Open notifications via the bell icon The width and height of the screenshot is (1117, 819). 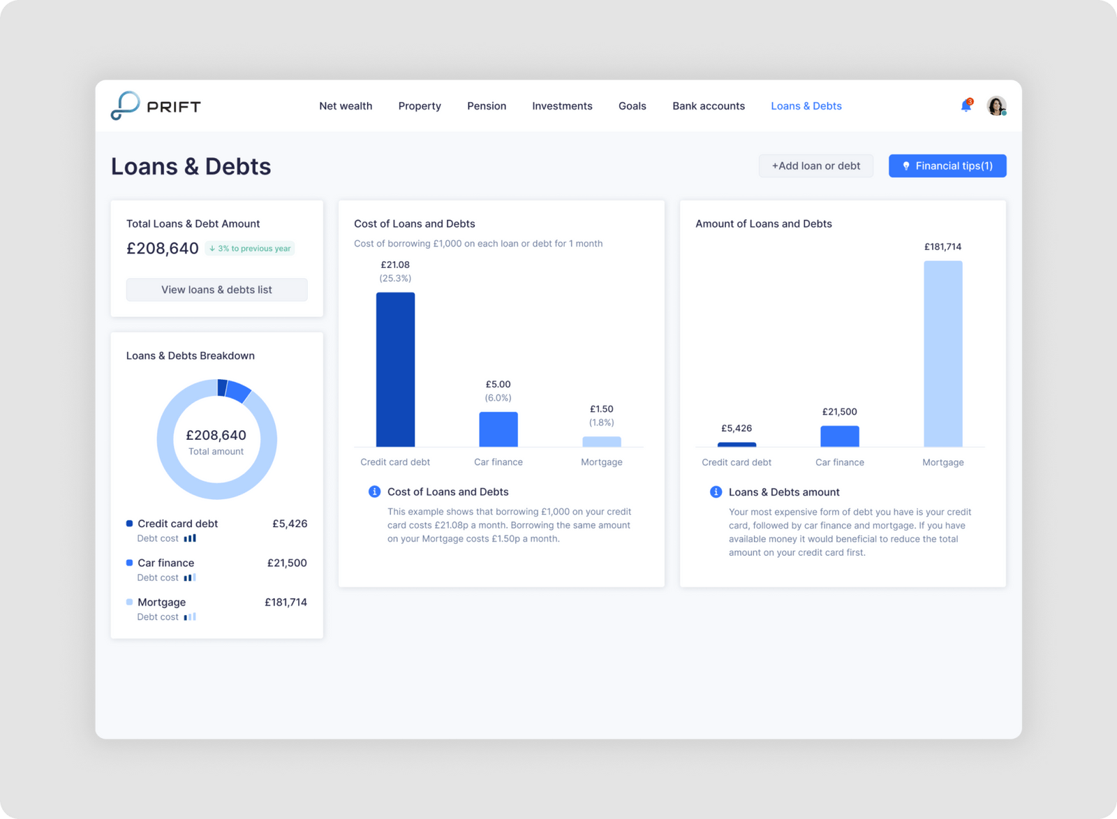pos(965,106)
